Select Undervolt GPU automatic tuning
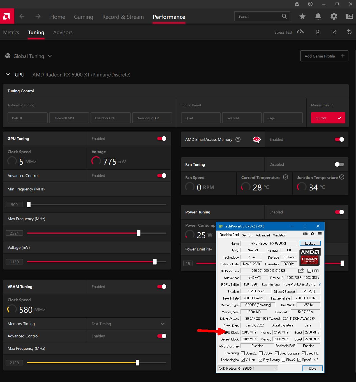Screen dimensions: 356x382 click(x=69, y=118)
